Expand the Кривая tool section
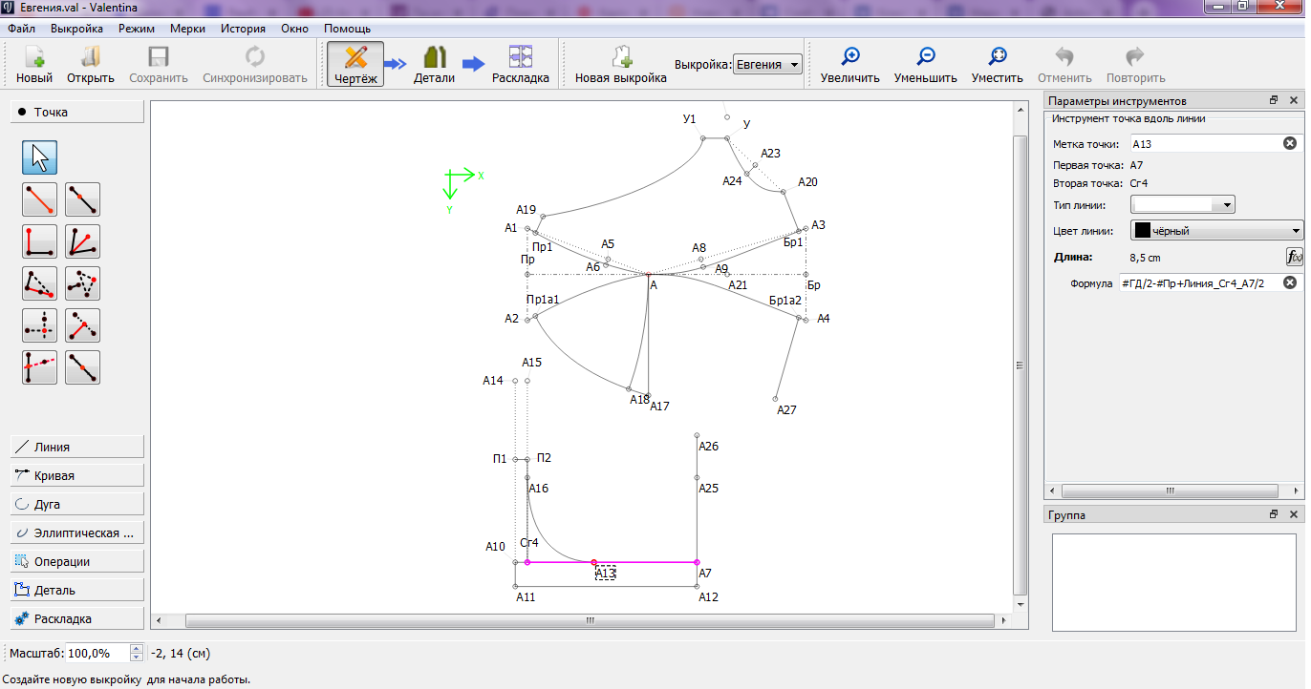Viewport: 1311px width, 689px height. point(77,475)
